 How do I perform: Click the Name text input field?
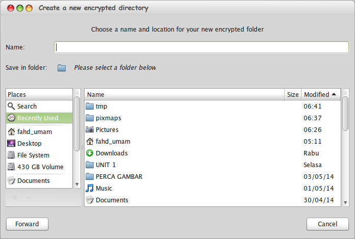tap(201, 47)
